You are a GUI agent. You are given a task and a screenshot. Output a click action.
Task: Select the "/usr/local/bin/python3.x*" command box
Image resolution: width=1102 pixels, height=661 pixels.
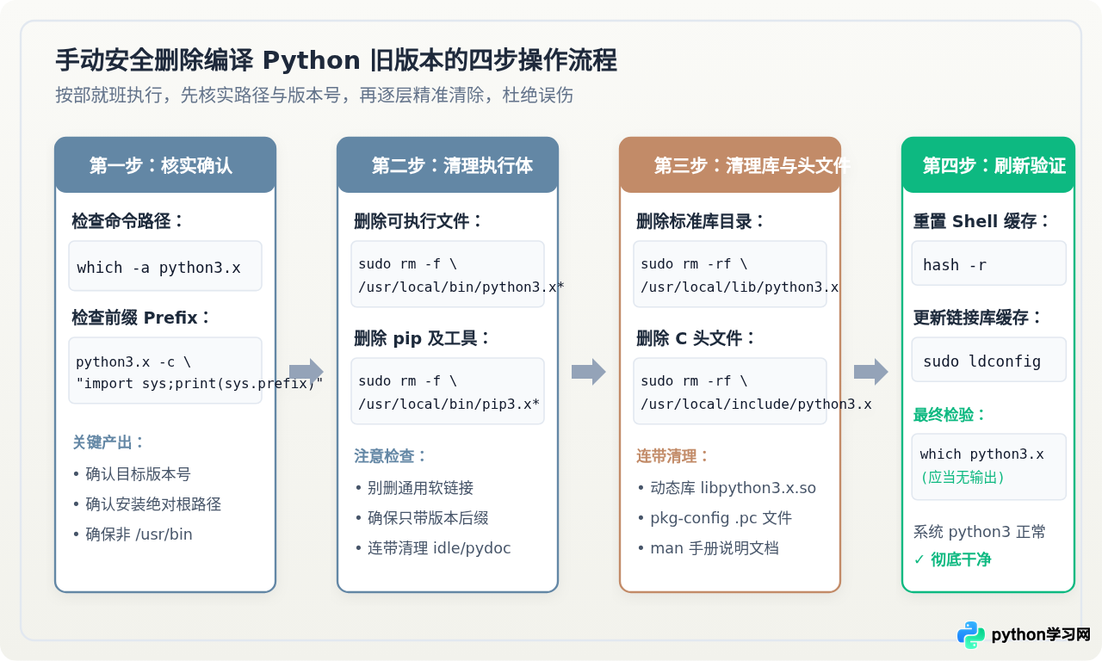(x=448, y=275)
